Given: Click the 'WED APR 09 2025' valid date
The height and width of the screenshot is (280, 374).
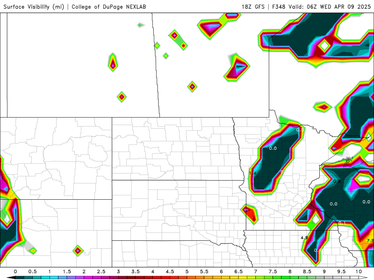Looking at the screenshot, I should point(345,7).
